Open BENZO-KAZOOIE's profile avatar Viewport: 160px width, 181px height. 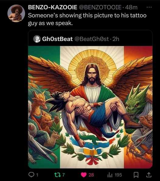16,13
